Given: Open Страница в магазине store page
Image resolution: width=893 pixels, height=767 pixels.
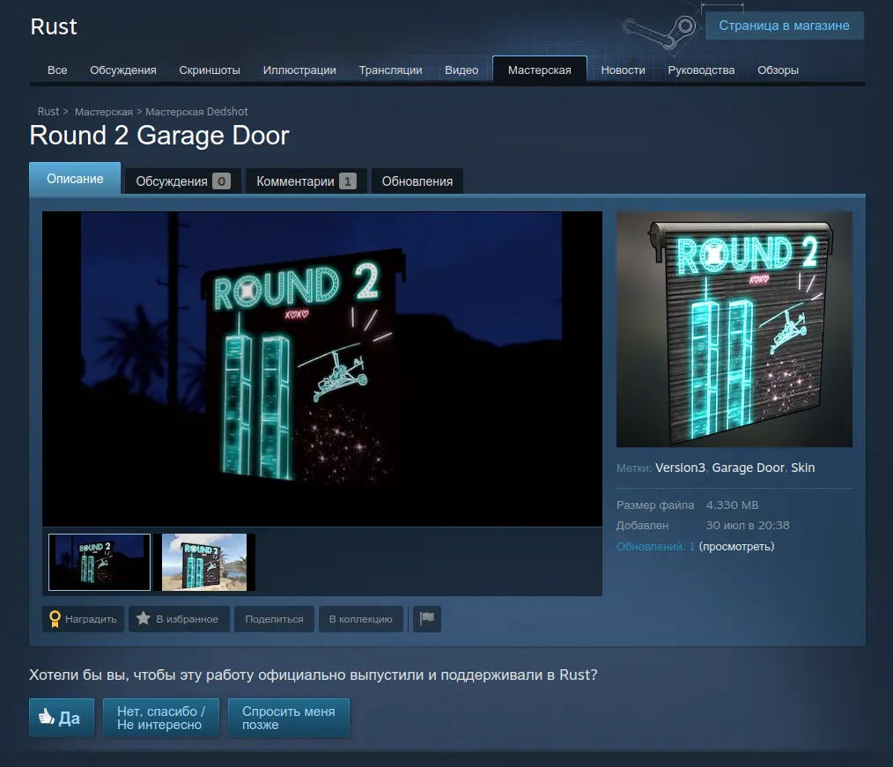Looking at the screenshot, I should [x=784, y=26].
